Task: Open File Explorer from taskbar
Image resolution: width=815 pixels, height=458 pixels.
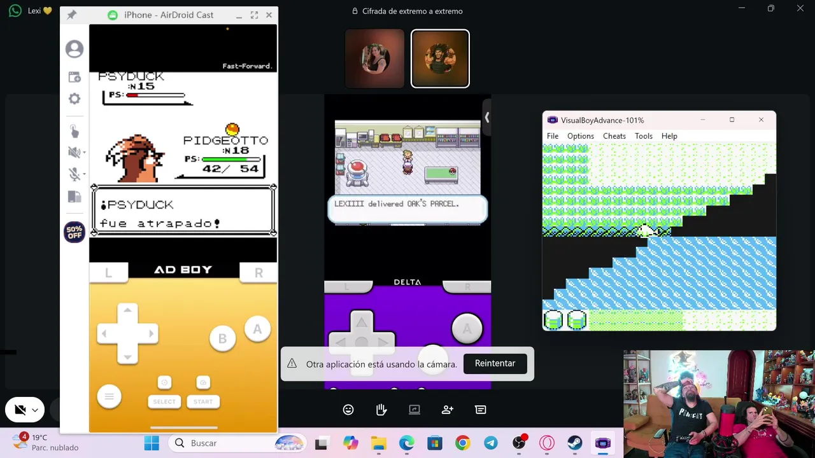Action: (x=378, y=443)
